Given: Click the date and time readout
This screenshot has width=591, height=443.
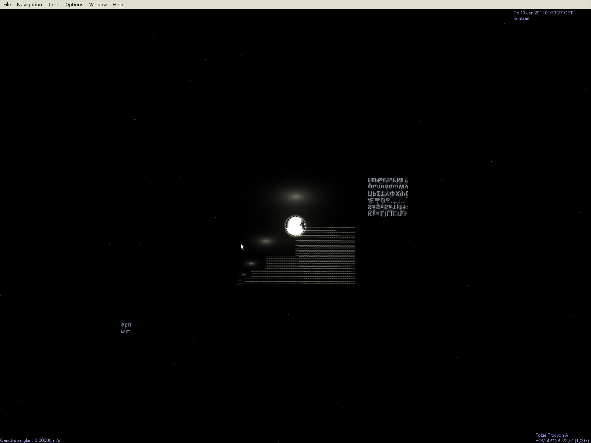Looking at the screenshot, I should 543,13.
